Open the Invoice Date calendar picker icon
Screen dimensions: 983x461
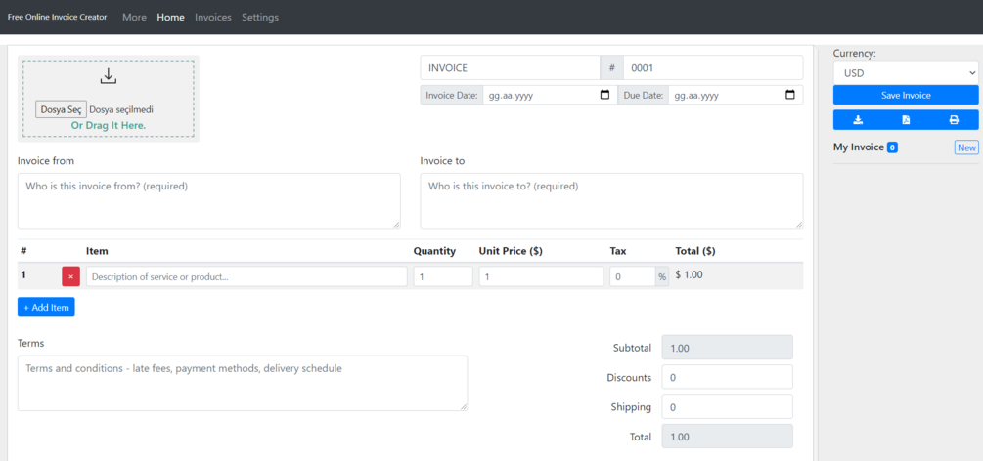click(x=604, y=96)
